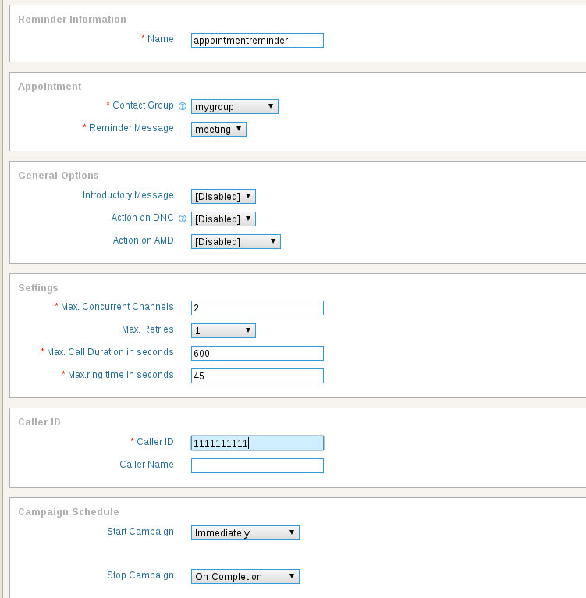Click the General Options section heading
This screenshot has height=598, width=586.
click(59, 176)
